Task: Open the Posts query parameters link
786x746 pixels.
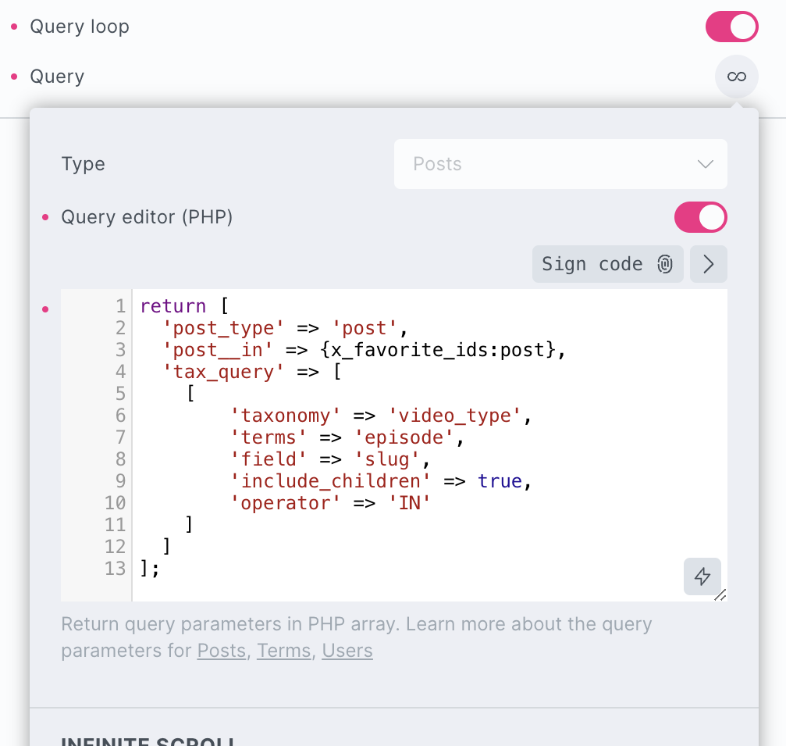Action: coord(221,651)
